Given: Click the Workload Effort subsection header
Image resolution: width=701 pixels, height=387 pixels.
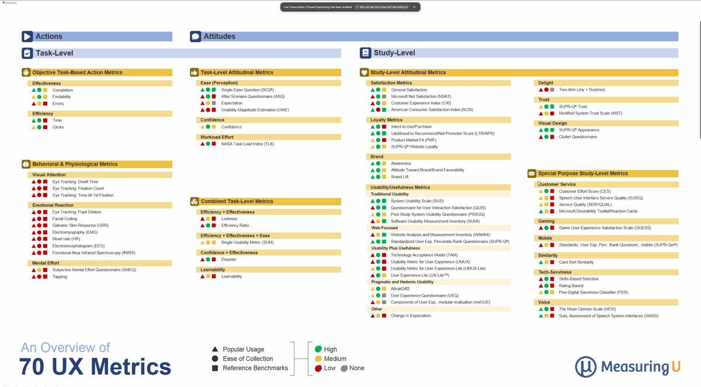Looking at the screenshot, I should pyautogui.click(x=268, y=137).
